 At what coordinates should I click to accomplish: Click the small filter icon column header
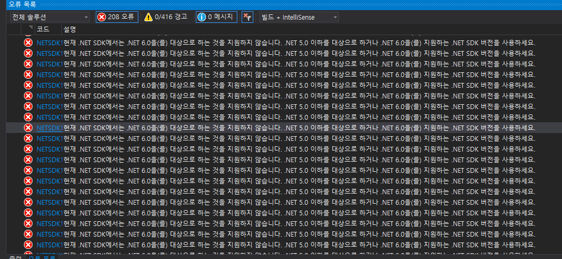click(x=30, y=28)
